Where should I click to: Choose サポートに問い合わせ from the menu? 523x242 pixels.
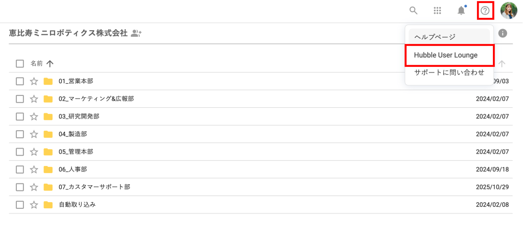click(449, 72)
